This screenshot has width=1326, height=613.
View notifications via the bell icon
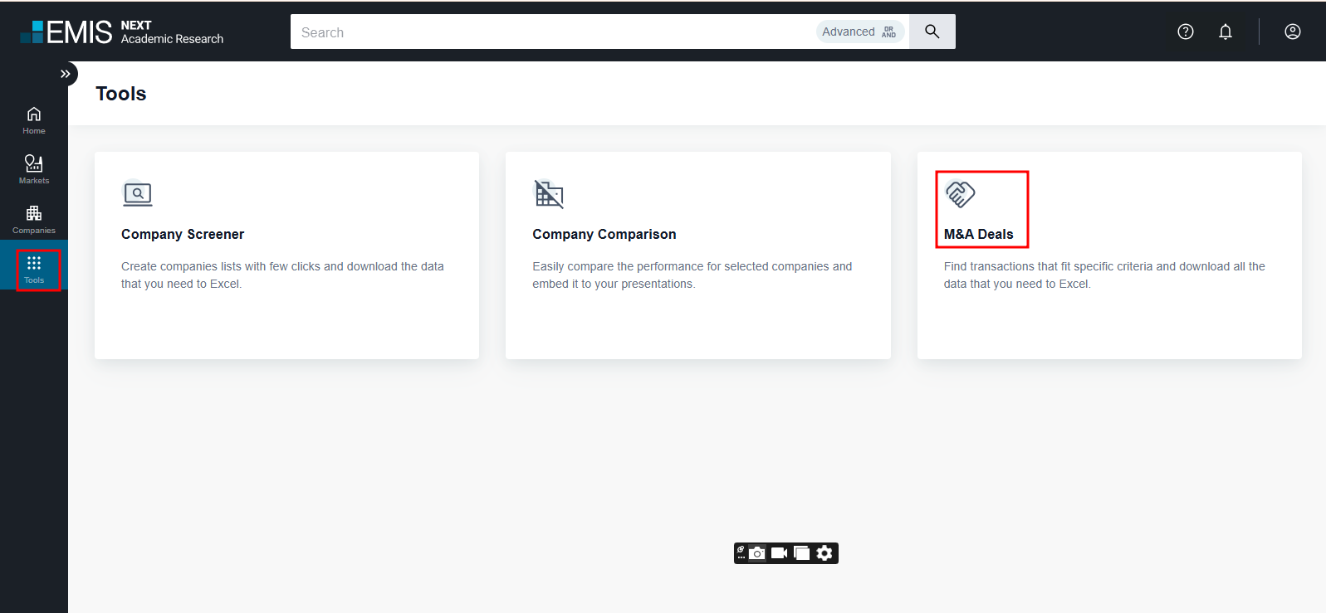1226,32
